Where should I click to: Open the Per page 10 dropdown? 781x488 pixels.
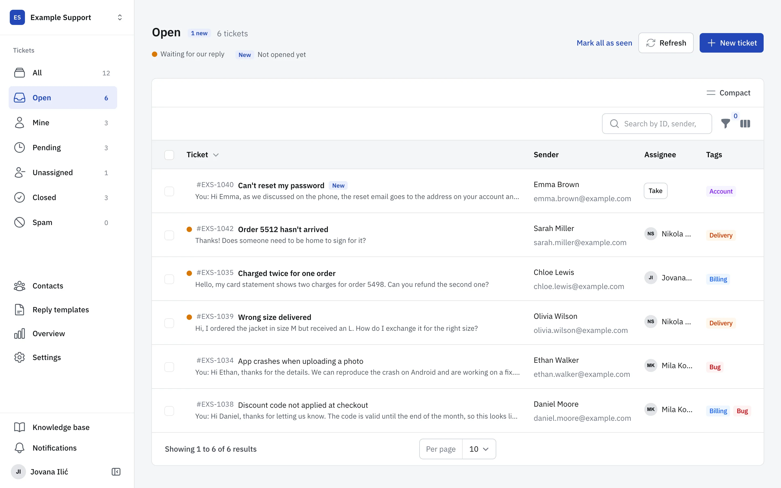[479, 449]
